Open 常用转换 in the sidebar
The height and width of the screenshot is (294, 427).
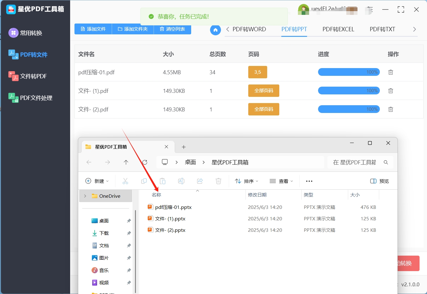pos(25,33)
